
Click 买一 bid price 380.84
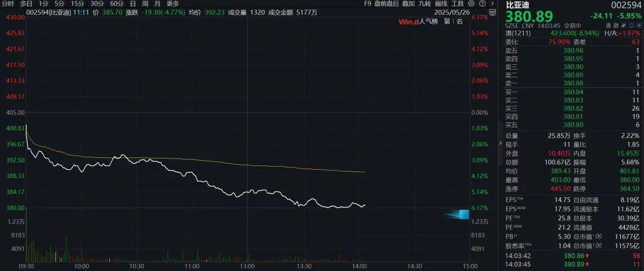click(x=573, y=92)
